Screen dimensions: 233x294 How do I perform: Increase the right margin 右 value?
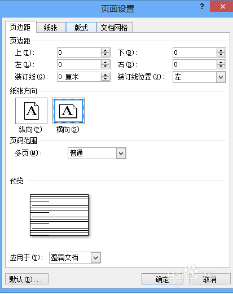221,63
